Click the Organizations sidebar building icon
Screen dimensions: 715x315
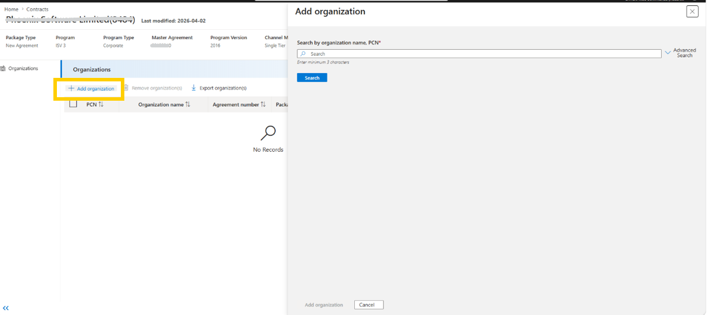click(x=4, y=69)
